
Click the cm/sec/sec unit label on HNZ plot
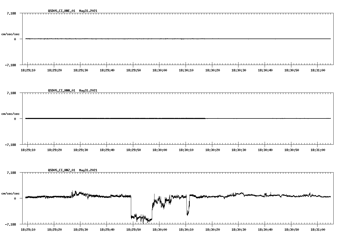pos(10,193)
